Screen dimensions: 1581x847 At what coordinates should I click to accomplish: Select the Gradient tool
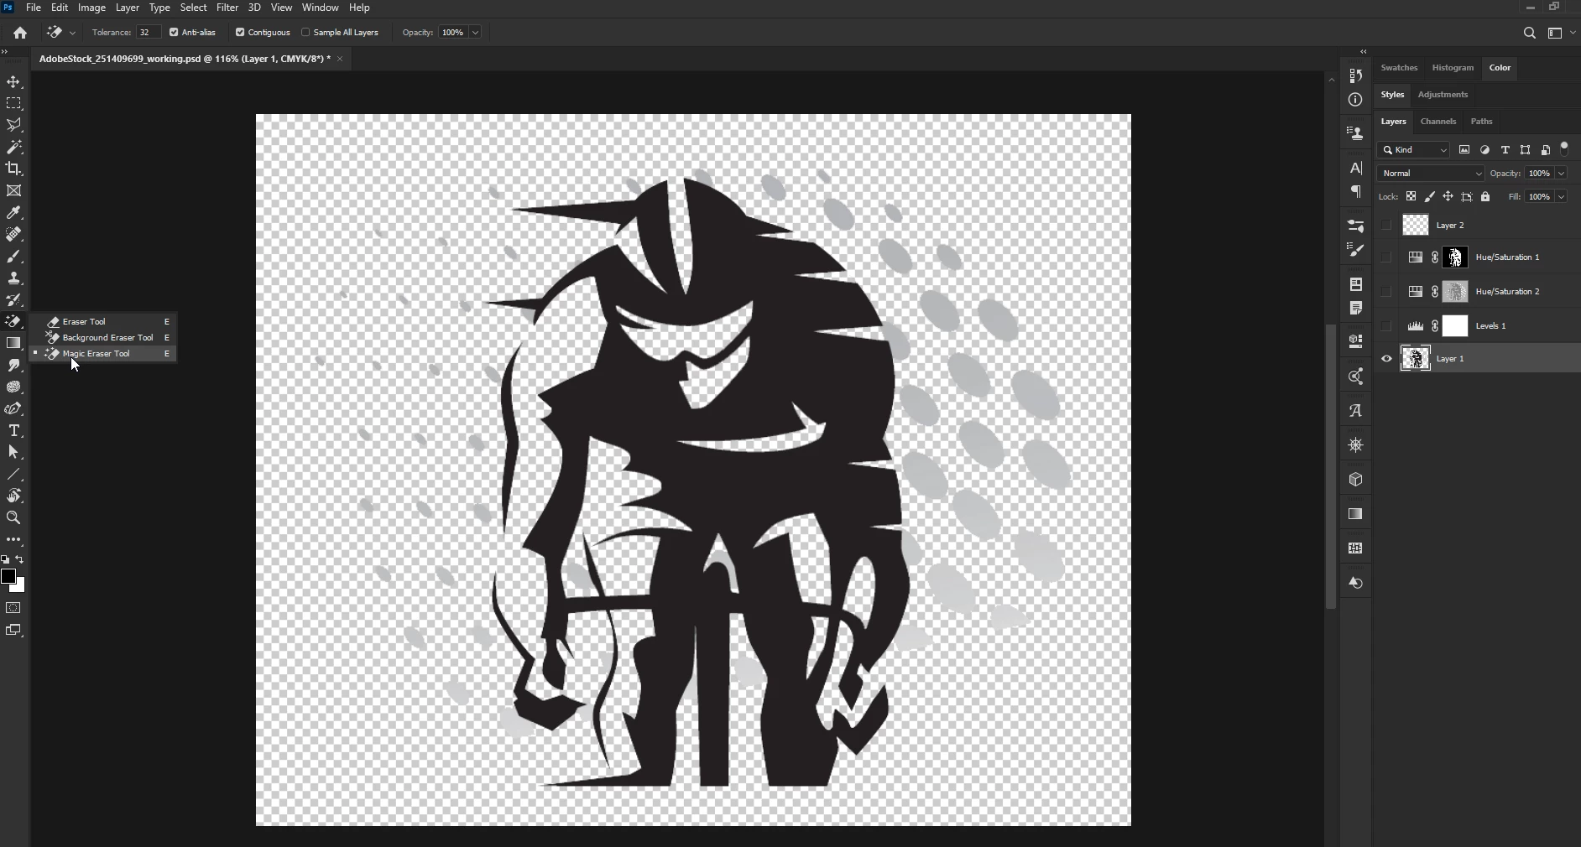tap(13, 344)
